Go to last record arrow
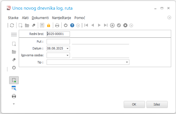This screenshot has height=114, width=176. click(x=106, y=25)
